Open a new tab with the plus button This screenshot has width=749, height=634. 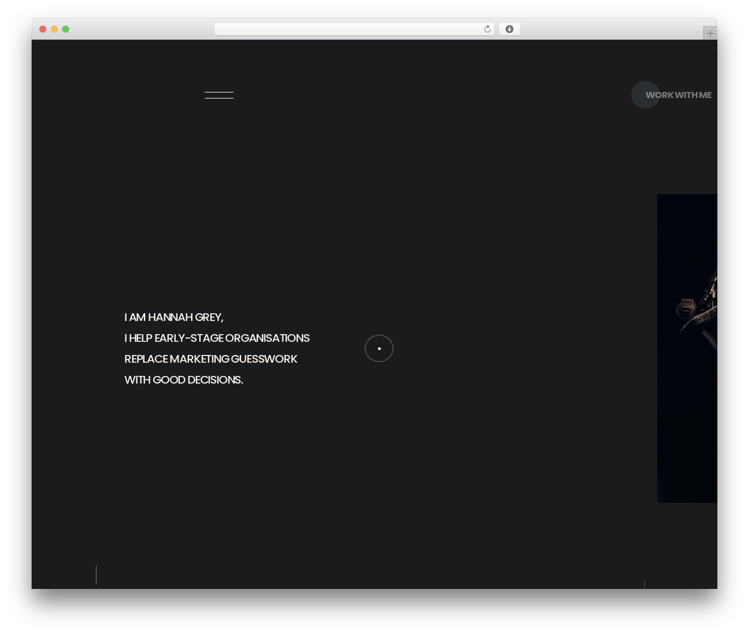tap(710, 33)
